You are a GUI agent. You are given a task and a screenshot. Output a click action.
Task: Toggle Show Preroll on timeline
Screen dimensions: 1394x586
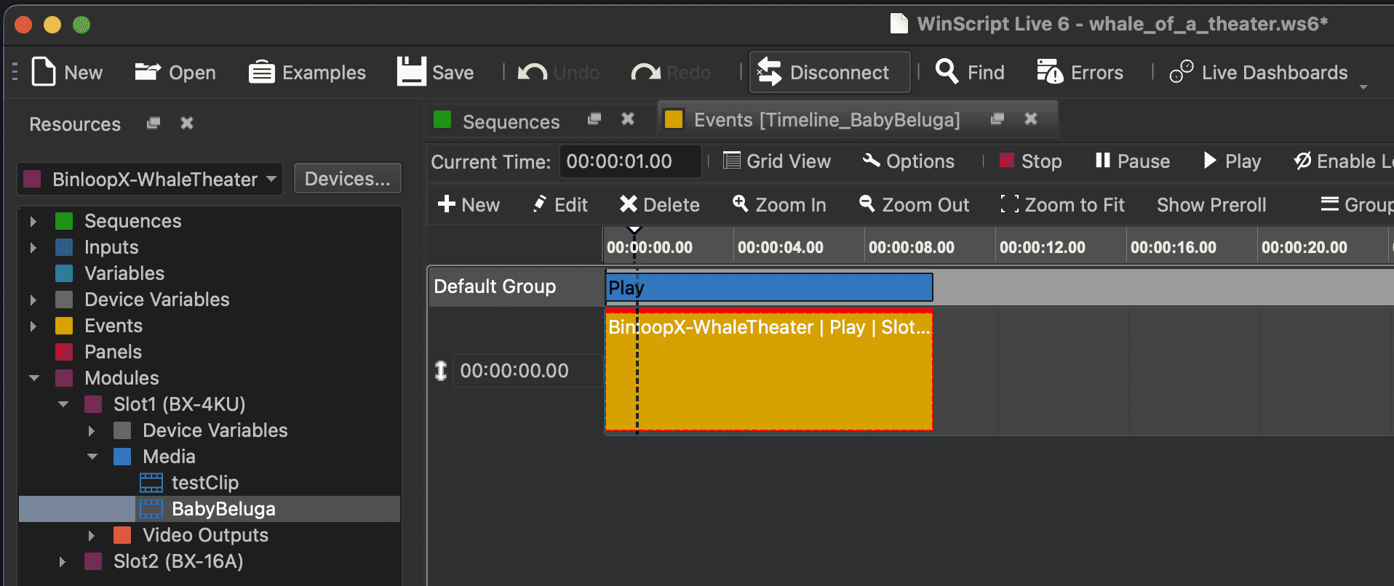[x=1211, y=205]
